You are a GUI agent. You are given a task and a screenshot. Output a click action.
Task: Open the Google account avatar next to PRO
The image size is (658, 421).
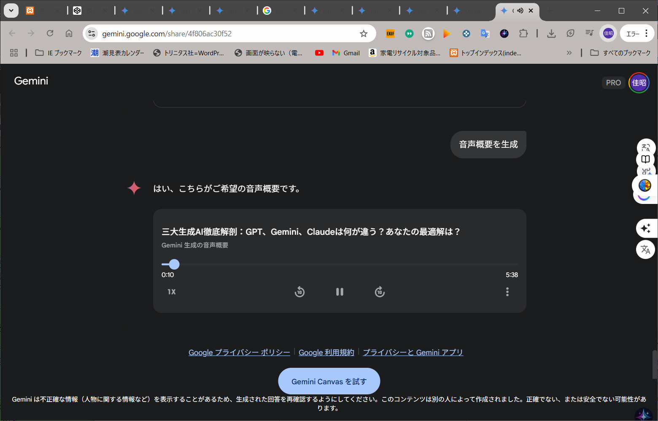pyautogui.click(x=639, y=83)
